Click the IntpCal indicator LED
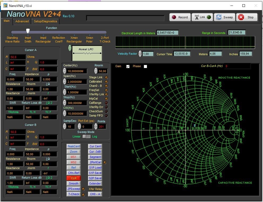 pyautogui.click(x=106, y=98)
